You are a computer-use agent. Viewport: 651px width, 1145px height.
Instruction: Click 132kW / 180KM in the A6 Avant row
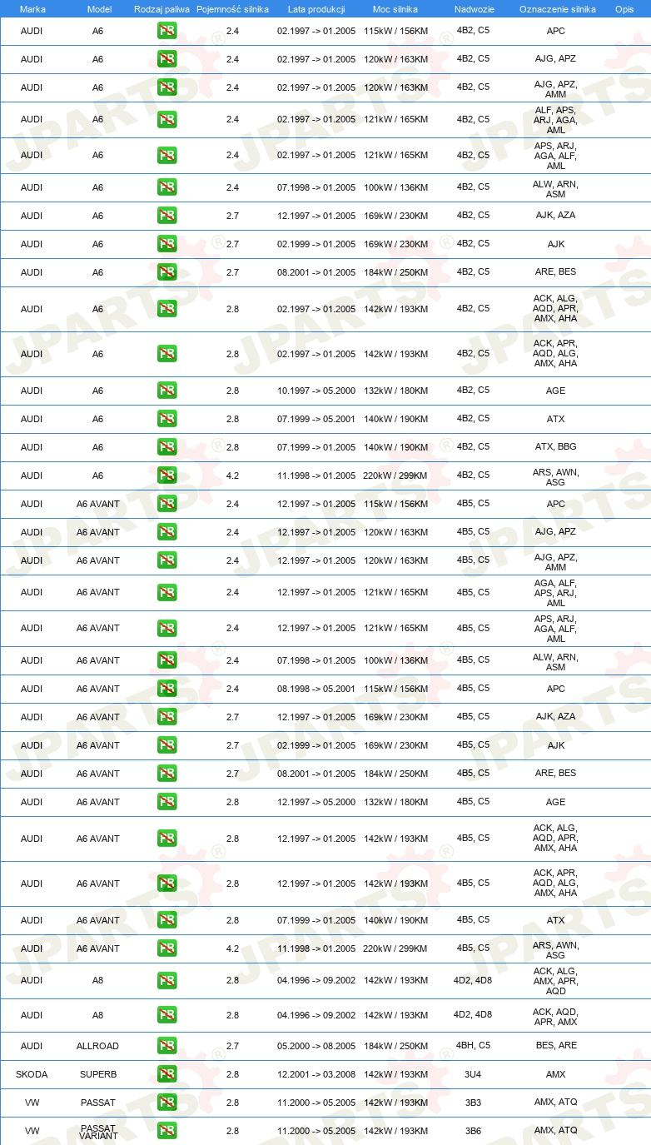pyautogui.click(x=395, y=802)
